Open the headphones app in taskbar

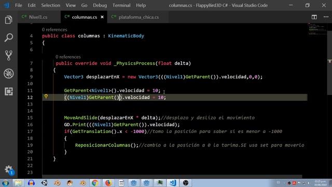31,183
